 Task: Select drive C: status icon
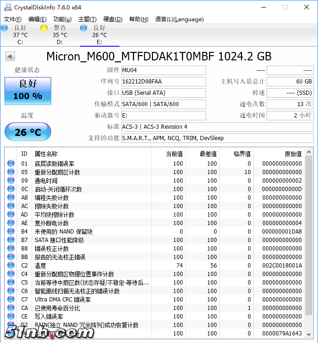pyautogui.click(x=5, y=28)
